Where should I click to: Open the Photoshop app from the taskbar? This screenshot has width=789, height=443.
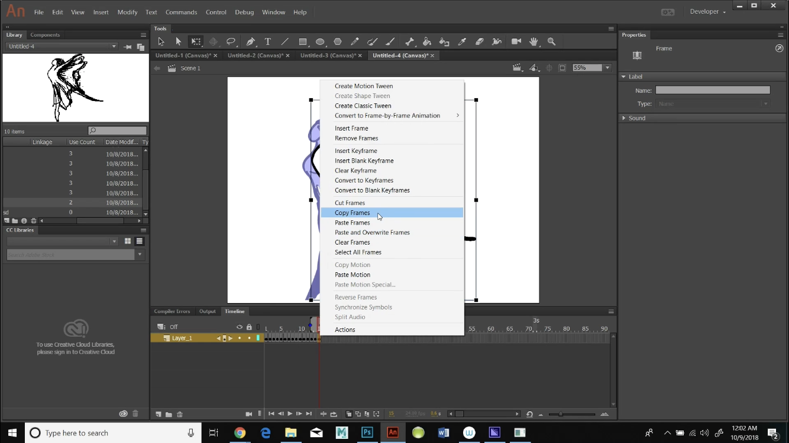tap(367, 432)
